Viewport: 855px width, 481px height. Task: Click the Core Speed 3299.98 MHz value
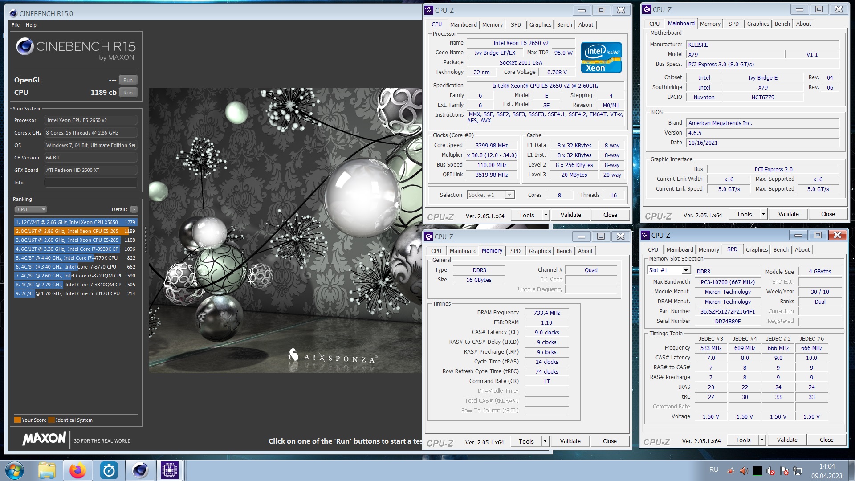click(492, 145)
